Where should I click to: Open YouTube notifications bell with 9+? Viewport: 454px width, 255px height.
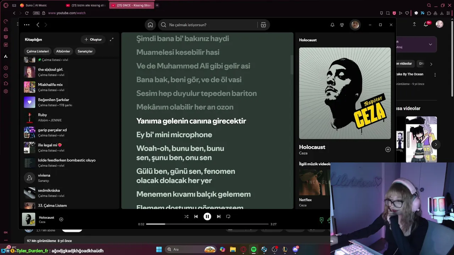427,24
